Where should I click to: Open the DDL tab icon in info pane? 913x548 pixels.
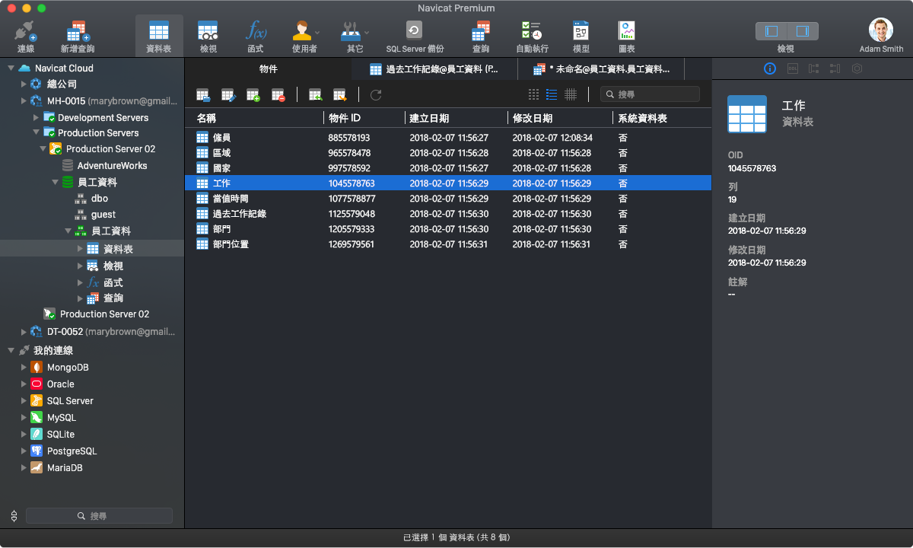(792, 68)
